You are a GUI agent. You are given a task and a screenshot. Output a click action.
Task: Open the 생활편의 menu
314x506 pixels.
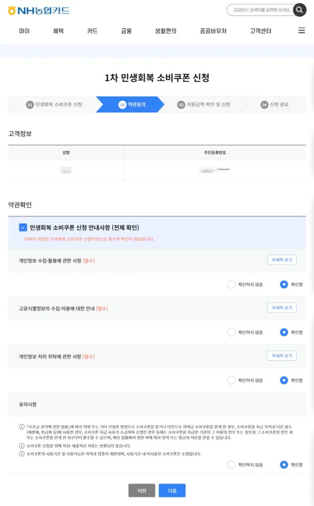coord(166,31)
